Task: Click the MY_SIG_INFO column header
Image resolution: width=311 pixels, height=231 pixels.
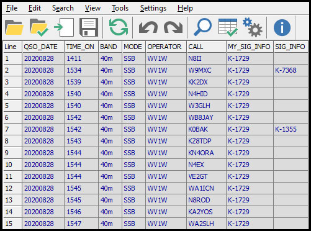Action: click(250, 47)
